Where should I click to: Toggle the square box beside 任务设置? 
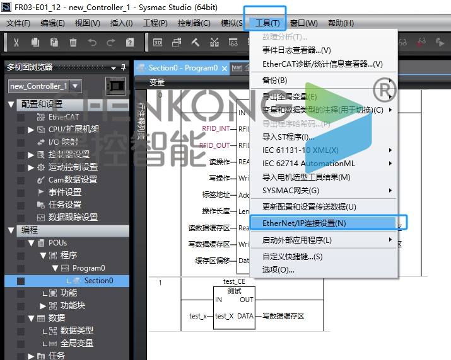pyautogui.click(x=21, y=205)
